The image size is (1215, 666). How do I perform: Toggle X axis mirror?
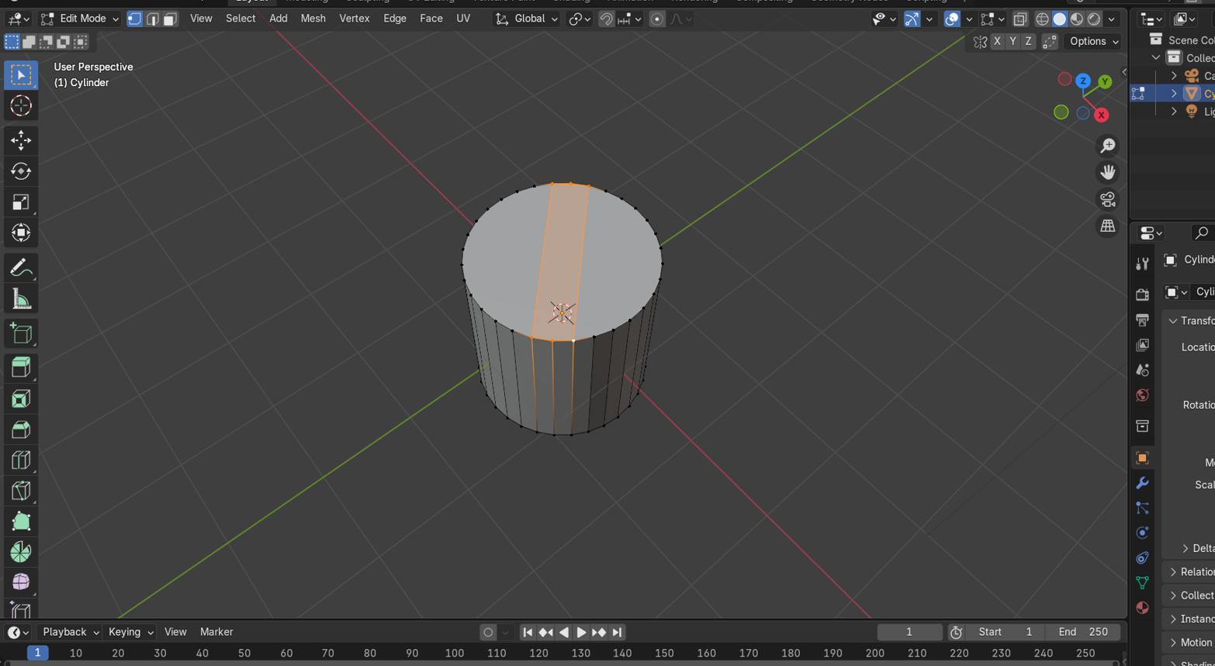[997, 41]
